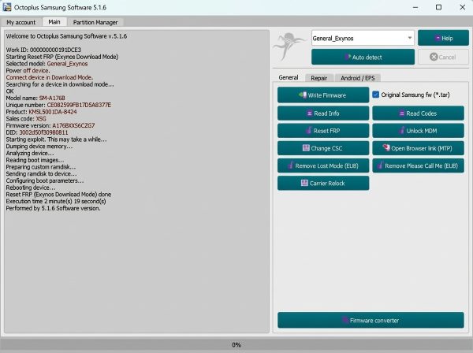
Task: Open the Android / EPS tab
Action: pos(357,78)
